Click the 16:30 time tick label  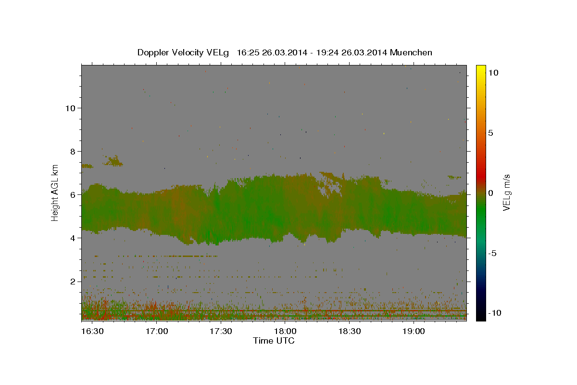point(92,332)
